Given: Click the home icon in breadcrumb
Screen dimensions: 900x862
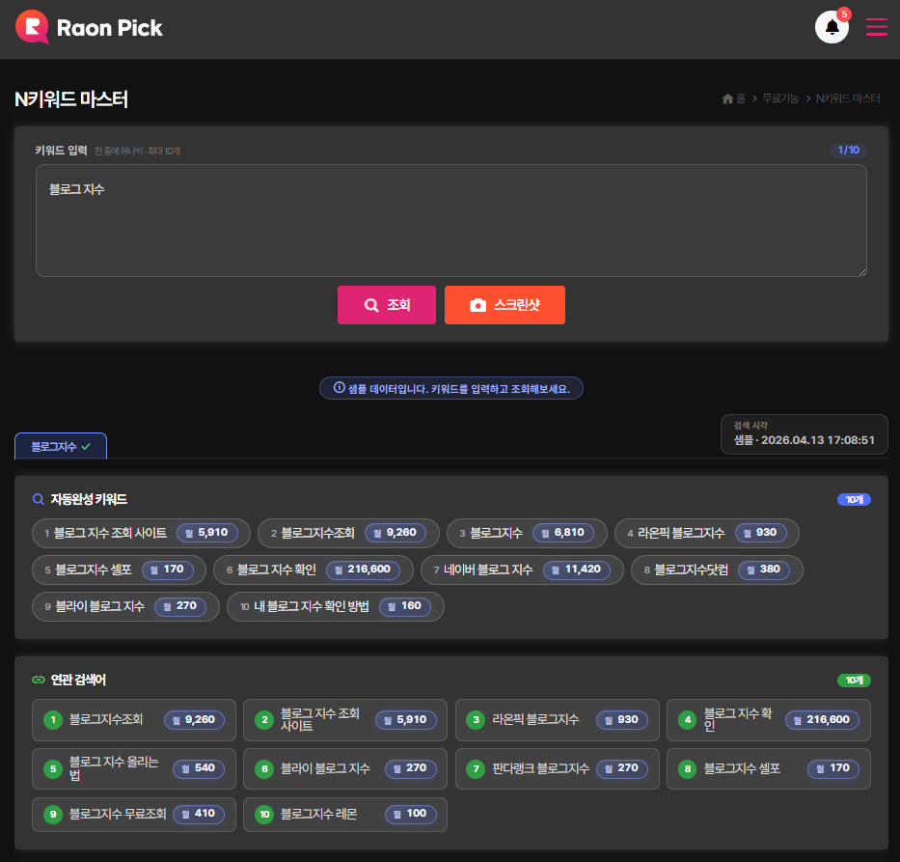Looking at the screenshot, I should 727,98.
